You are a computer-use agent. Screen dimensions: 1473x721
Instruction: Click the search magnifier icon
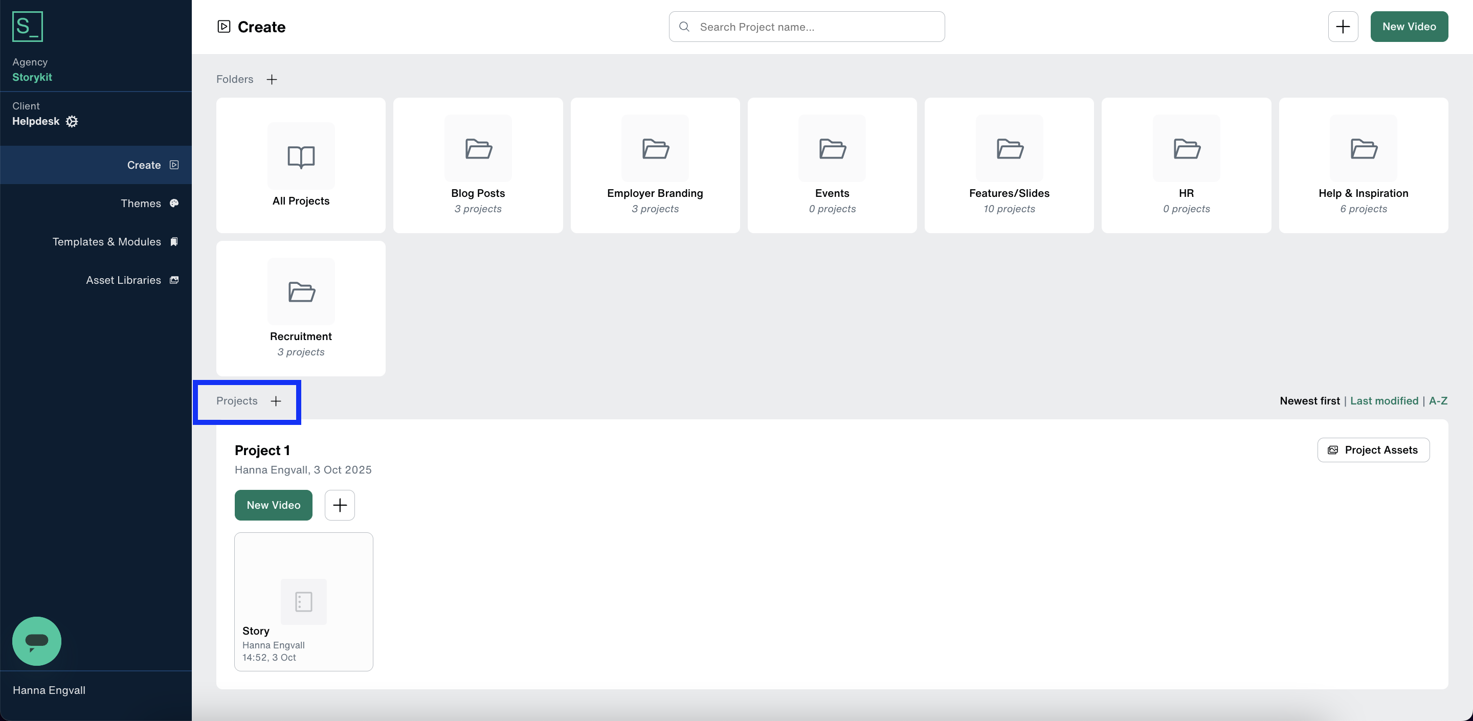click(684, 26)
